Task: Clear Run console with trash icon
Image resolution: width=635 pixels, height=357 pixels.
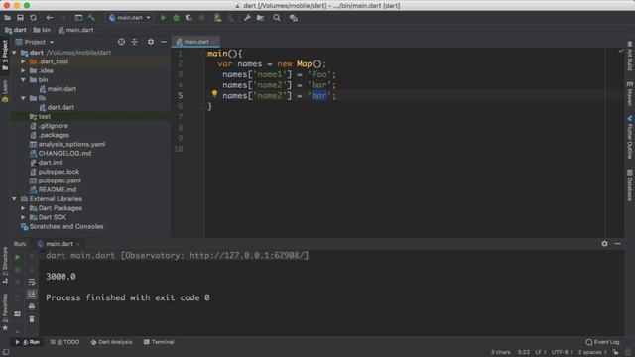Action: [32, 319]
